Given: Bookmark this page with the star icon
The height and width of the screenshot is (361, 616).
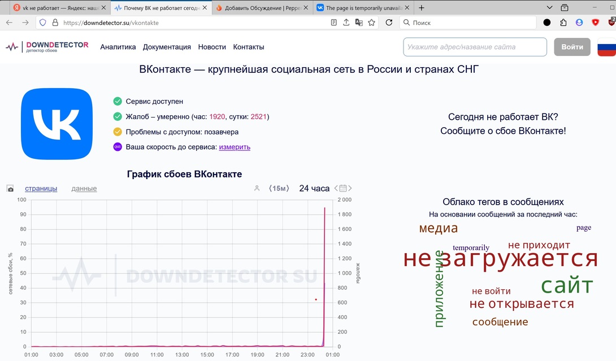Looking at the screenshot, I should pyautogui.click(x=372, y=23).
